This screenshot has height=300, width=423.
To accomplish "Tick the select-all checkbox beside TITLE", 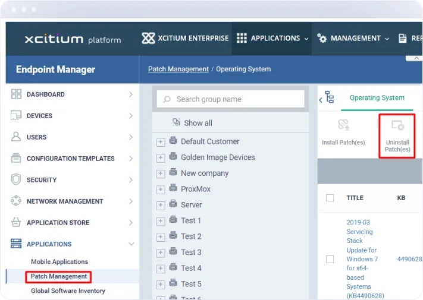I will tap(330, 198).
